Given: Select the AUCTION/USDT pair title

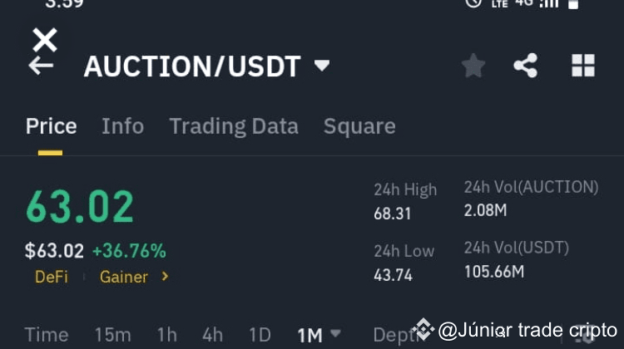Looking at the screenshot, I should point(192,66).
